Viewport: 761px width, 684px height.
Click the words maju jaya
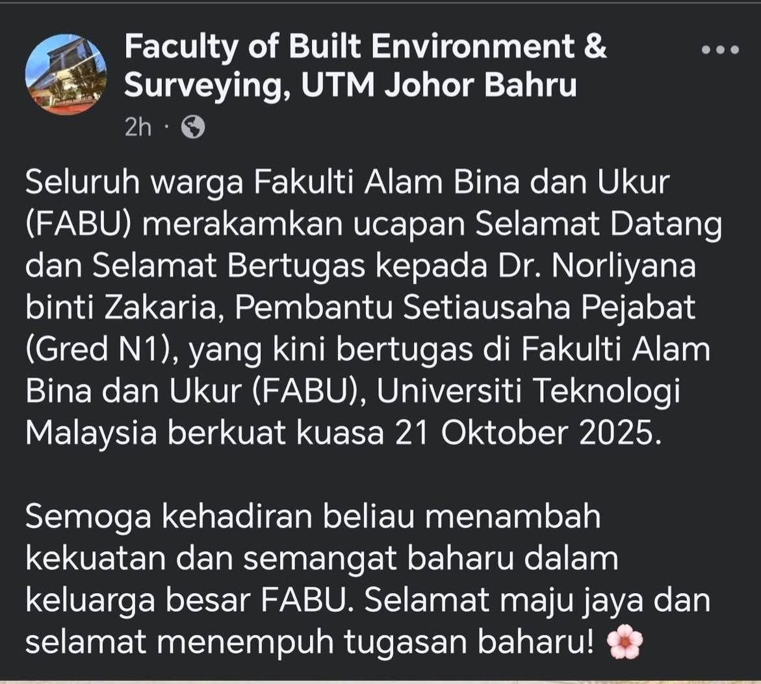[541, 601]
